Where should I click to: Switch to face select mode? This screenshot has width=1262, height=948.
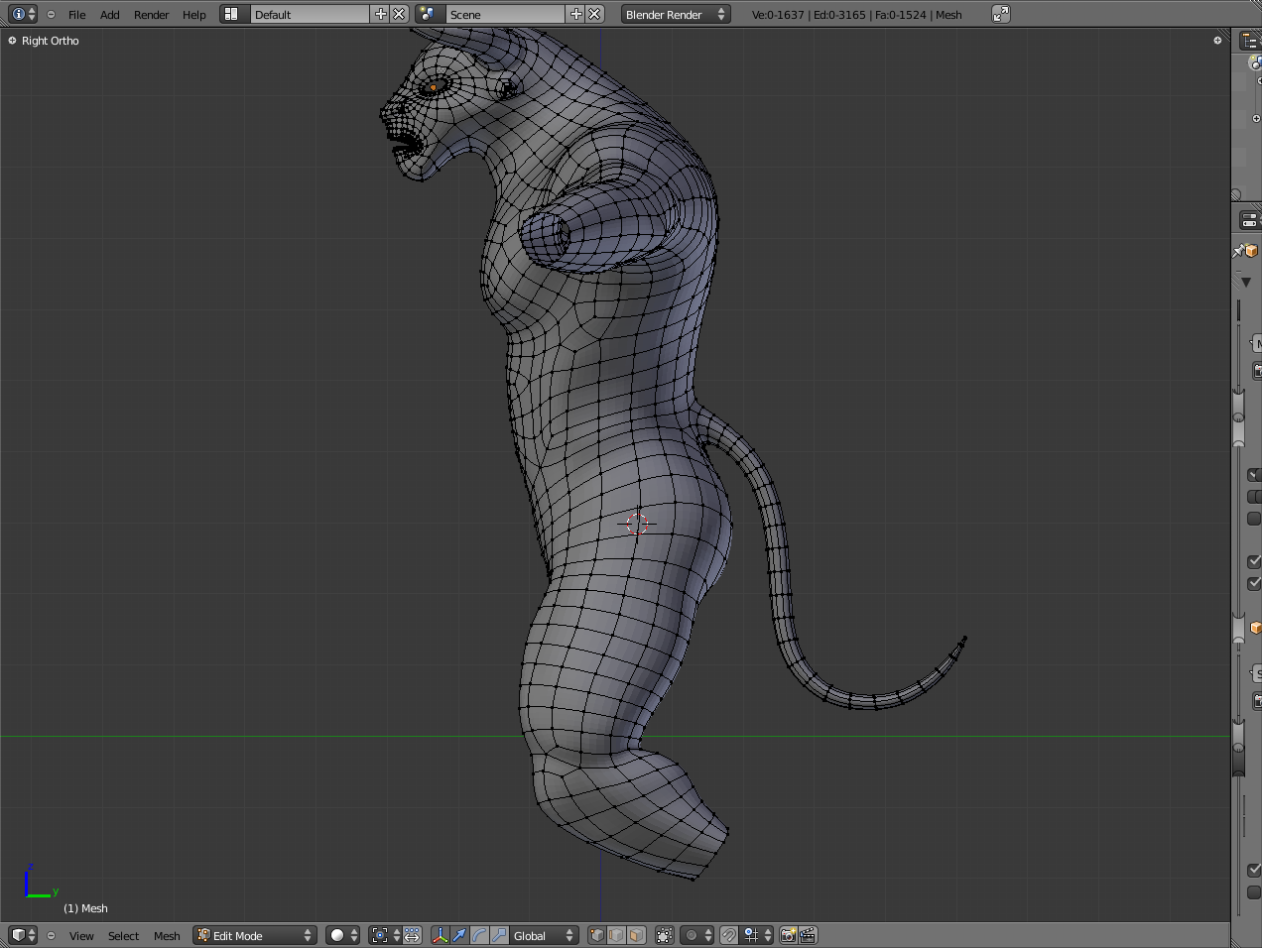[636, 935]
